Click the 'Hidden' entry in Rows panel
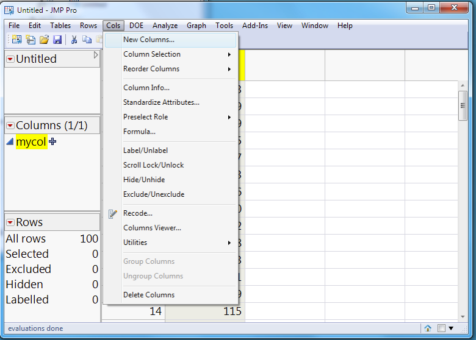 coord(52,284)
